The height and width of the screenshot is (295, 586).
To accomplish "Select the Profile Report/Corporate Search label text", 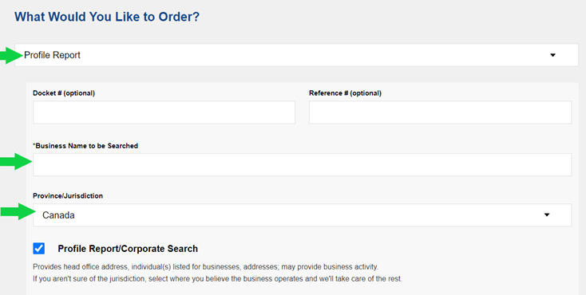I will pyautogui.click(x=128, y=249).
